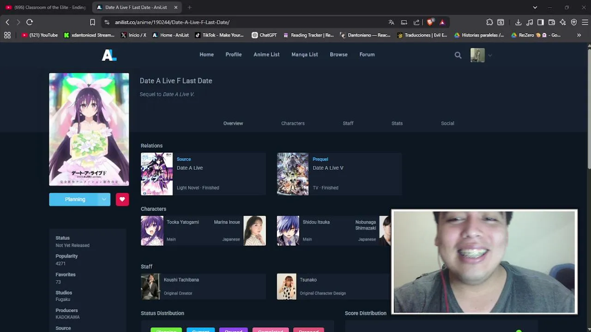
Task: Open the Forum nav item
Action: [x=367, y=54]
